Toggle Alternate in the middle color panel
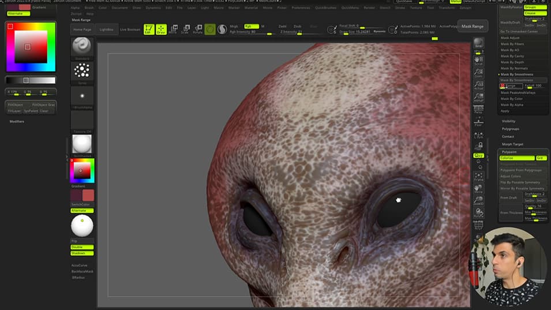The height and width of the screenshot is (310, 551). click(x=82, y=211)
